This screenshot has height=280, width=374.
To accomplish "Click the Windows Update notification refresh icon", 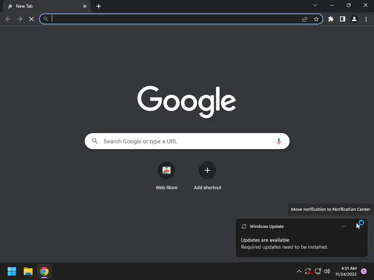I will point(244,226).
